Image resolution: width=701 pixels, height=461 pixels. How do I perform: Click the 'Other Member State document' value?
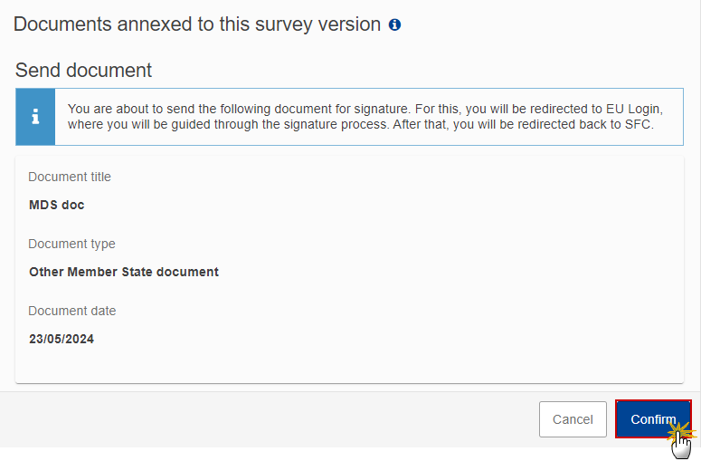[x=124, y=272]
